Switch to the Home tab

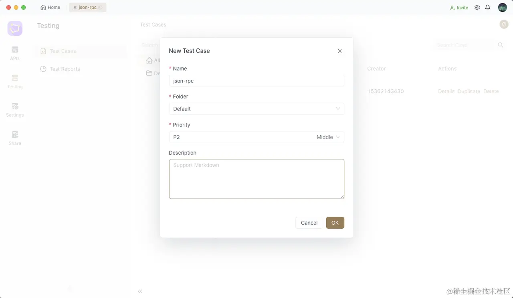point(50,8)
